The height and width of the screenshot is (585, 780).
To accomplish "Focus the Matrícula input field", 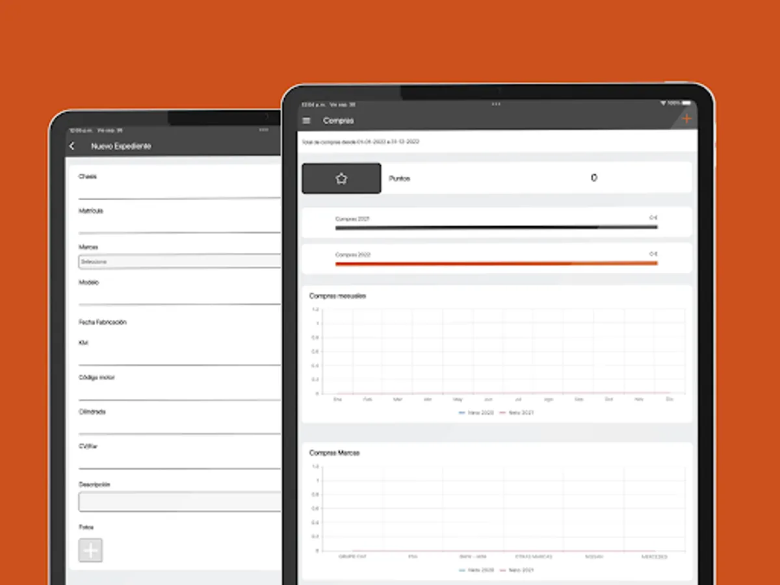I will point(179,226).
